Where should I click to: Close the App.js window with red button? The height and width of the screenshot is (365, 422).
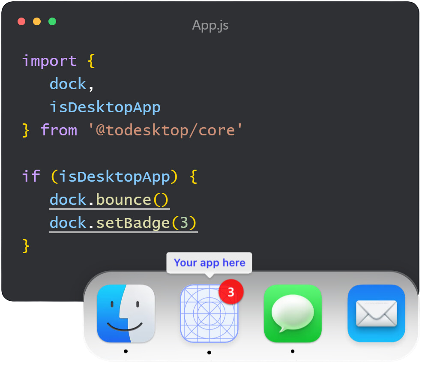[21, 21]
